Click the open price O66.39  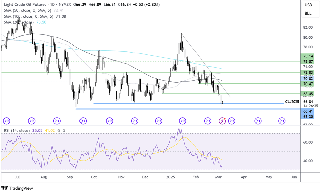[79, 4]
